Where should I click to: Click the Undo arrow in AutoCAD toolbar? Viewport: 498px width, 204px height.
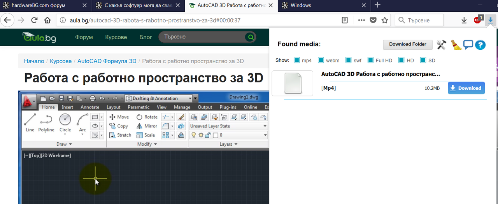click(x=102, y=98)
